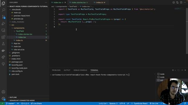Change end of line LF setting
188x105 pixels.
(x=128, y=104)
